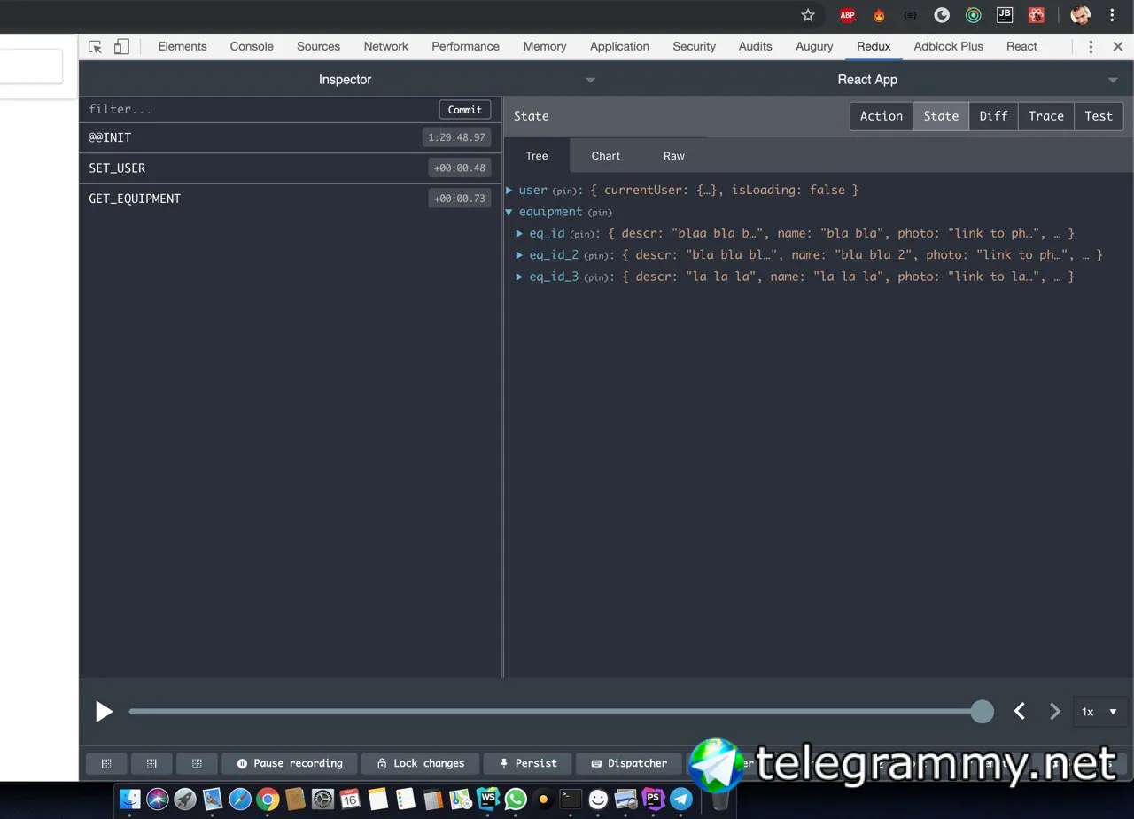1134x819 pixels.
Task: Click the Lock changes button
Action: (420, 763)
